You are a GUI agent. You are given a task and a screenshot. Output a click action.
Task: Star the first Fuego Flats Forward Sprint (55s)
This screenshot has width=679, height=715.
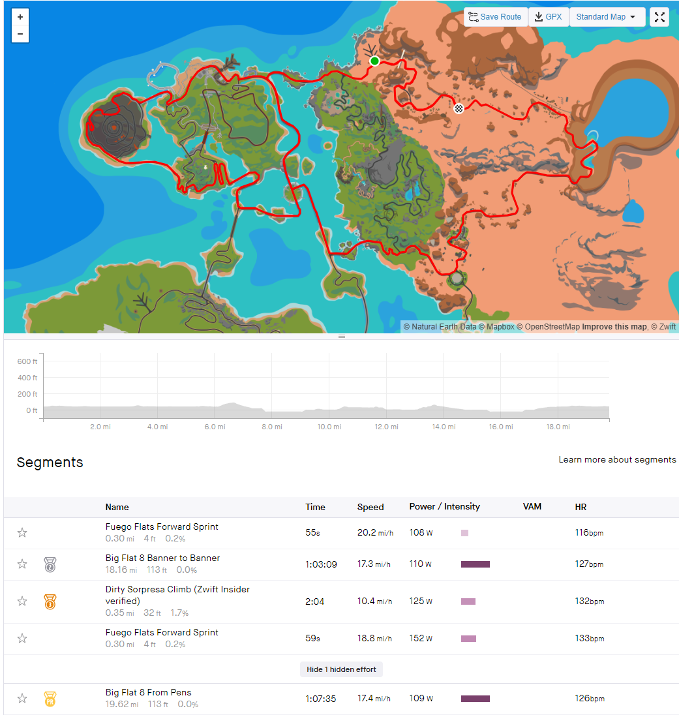pyautogui.click(x=22, y=532)
